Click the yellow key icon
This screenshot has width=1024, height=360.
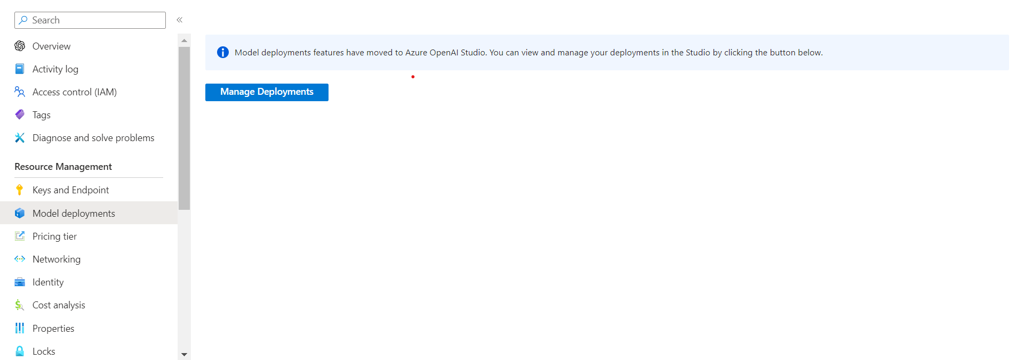click(20, 190)
